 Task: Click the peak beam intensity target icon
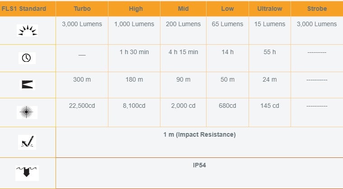[27, 112]
